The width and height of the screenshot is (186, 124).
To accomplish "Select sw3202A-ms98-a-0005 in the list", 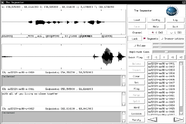I will tap(161, 76).
